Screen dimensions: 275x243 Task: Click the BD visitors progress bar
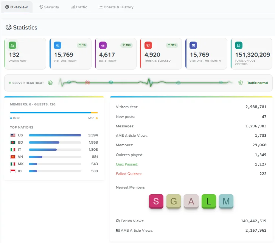pos(55,142)
